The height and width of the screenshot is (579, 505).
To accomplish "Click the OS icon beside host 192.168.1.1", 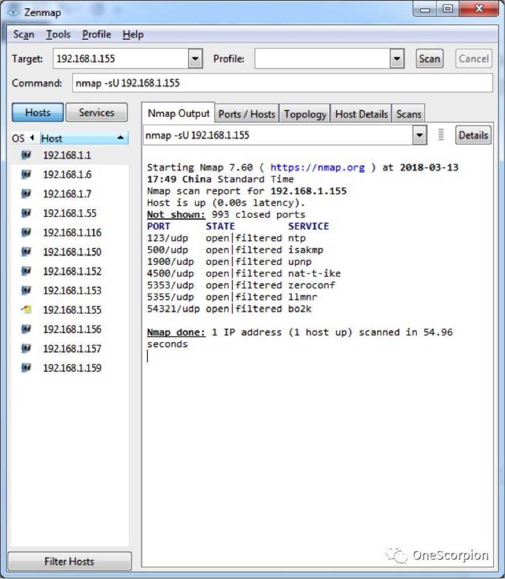I will click(x=26, y=155).
